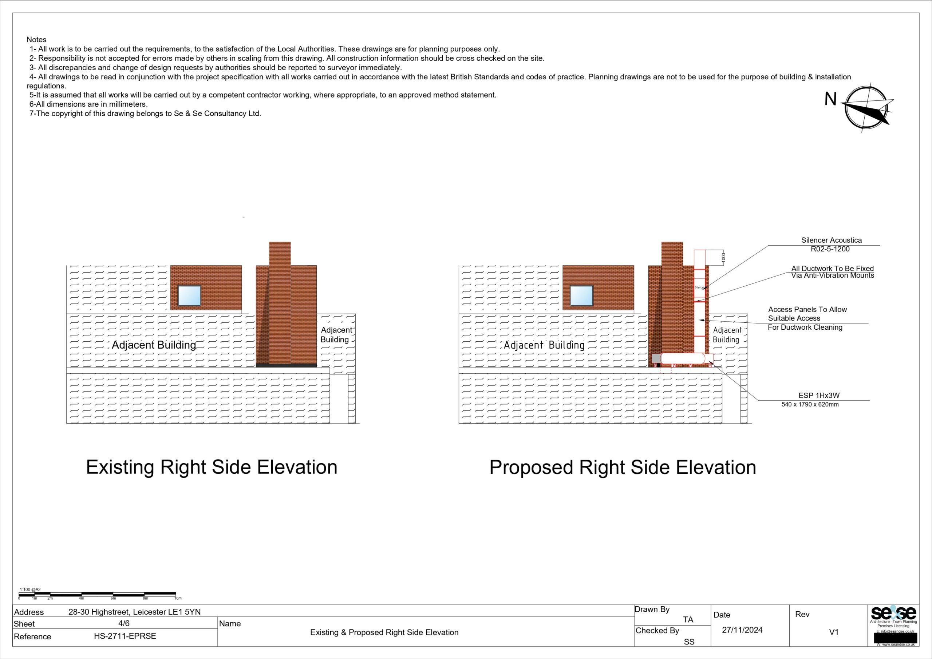
Task: Click the Silencer Acoustica R02-5-1200 label
Action: pos(831,245)
